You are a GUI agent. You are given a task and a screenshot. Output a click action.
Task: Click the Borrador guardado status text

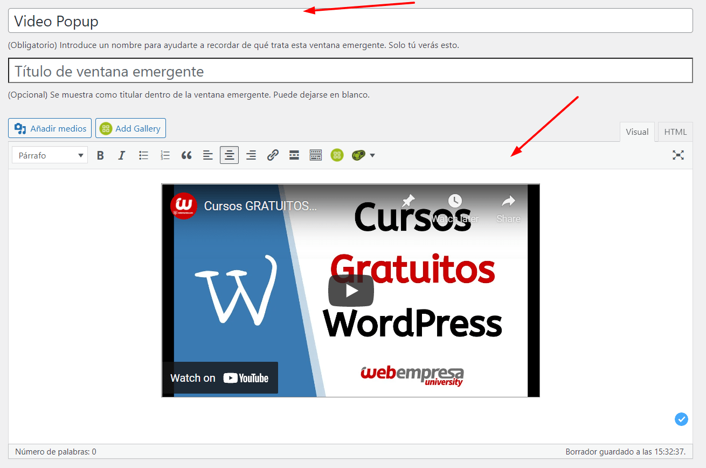coord(625,452)
